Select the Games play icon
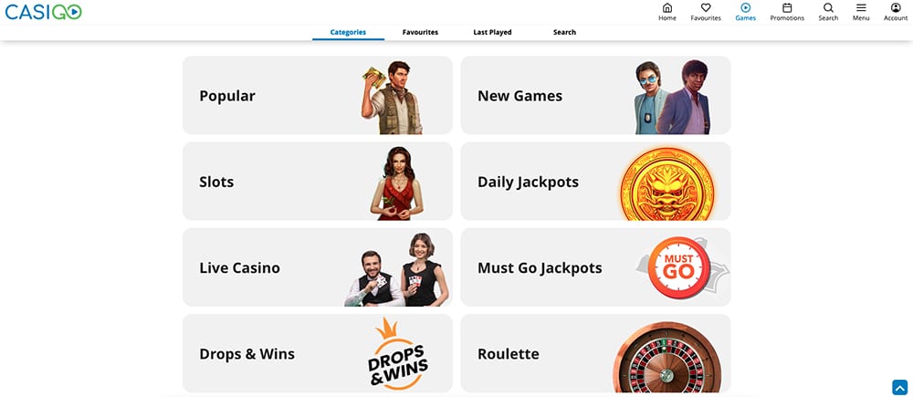913x397 pixels. [745, 7]
